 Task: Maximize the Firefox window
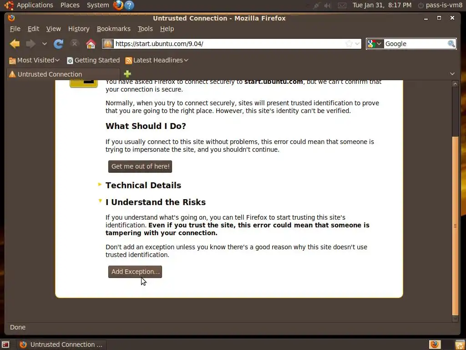(x=439, y=18)
